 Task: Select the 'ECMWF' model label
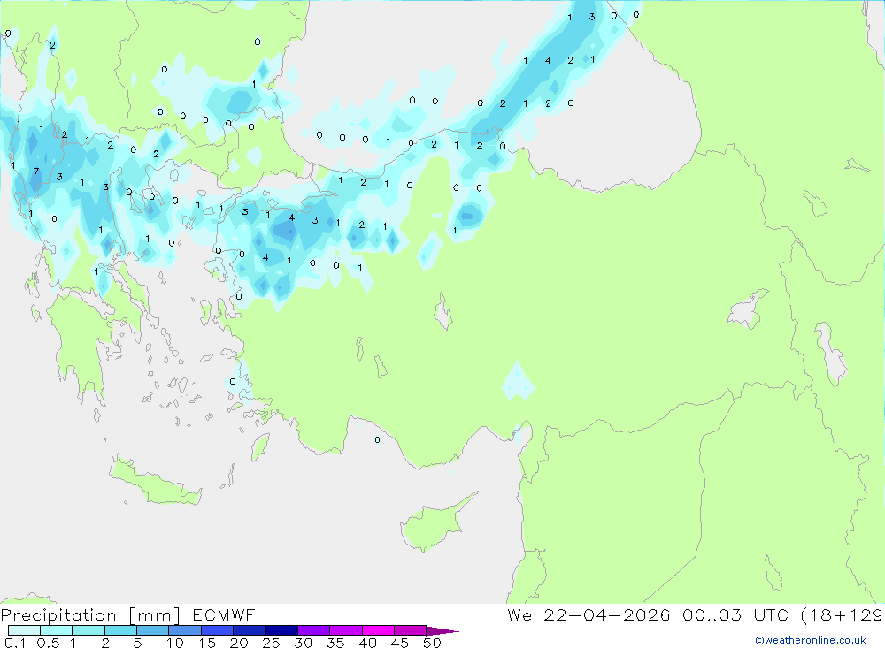(x=224, y=614)
